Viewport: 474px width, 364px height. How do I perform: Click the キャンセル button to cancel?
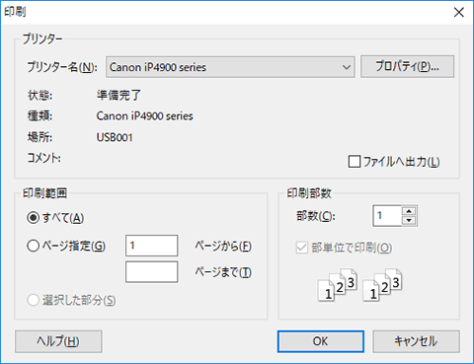pos(416,341)
